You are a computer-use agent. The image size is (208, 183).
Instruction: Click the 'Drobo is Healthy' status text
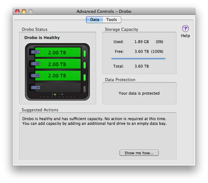pos(42,38)
